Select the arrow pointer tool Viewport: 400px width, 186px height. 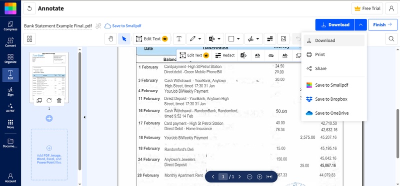coord(124,39)
